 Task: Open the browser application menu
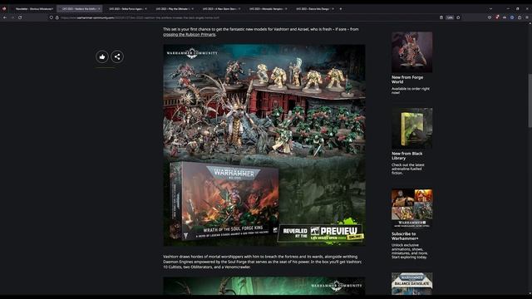pyautogui.click(x=527, y=17)
